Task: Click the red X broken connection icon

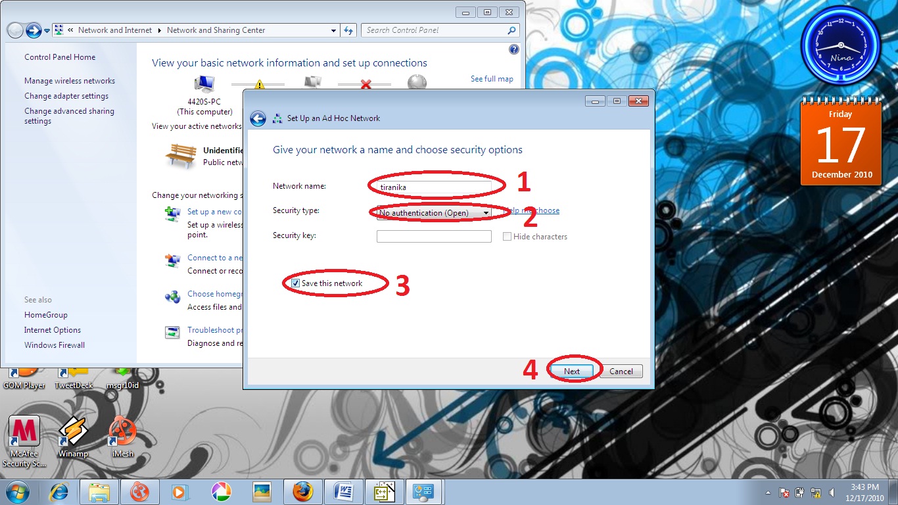Action: (x=366, y=84)
